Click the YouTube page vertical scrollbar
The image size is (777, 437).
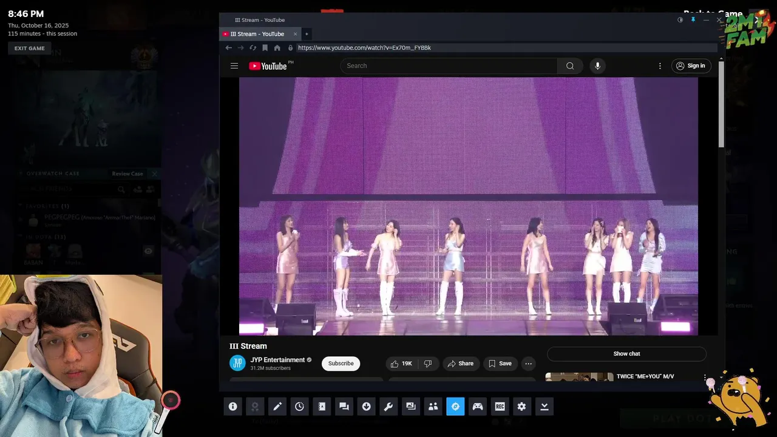click(721, 103)
